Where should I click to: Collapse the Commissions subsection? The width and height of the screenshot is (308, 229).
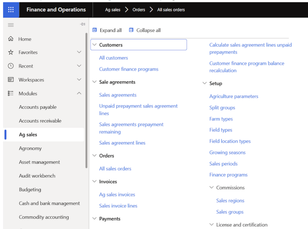[211, 187]
